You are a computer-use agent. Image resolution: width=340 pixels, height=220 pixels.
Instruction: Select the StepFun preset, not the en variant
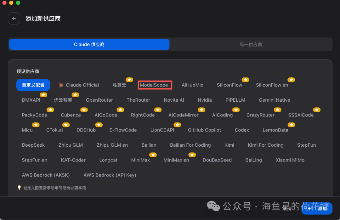coord(306,145)
